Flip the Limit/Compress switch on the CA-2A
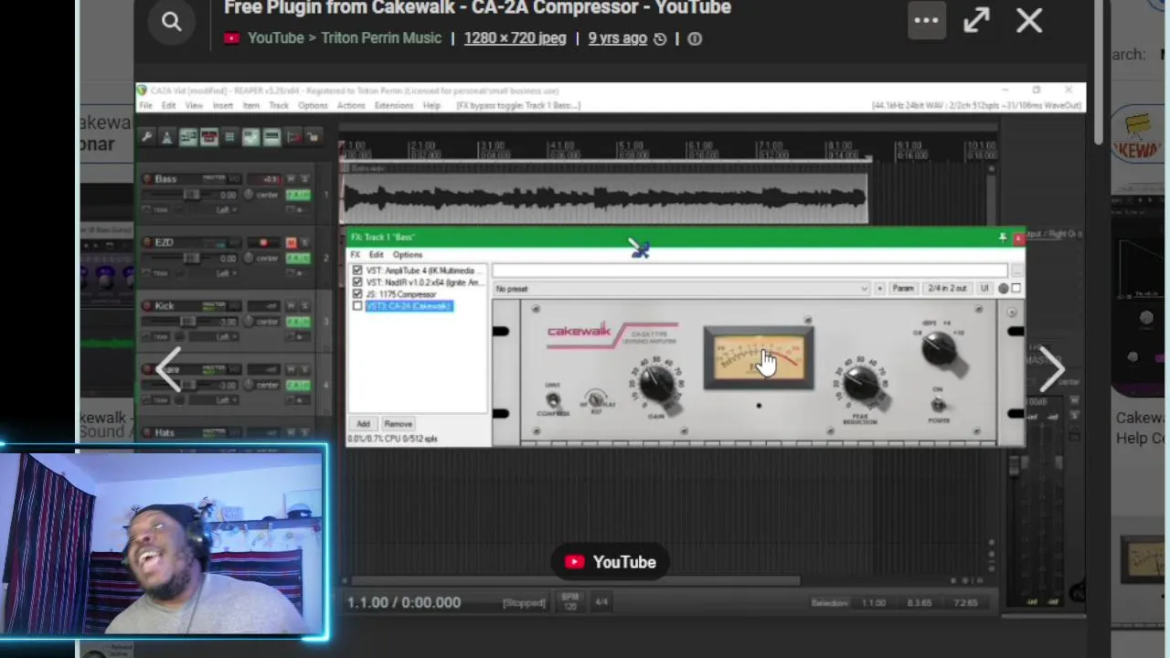The height and width of the screenshot is (658, 1170). pos(553,400)
